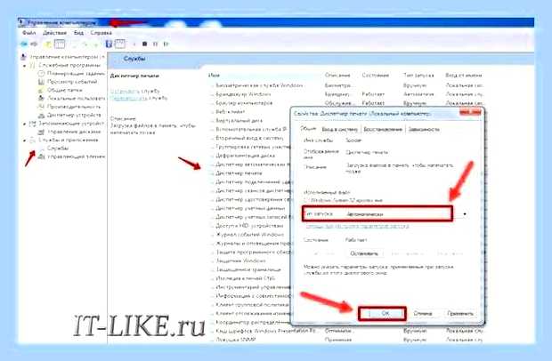Screen dimensions: 552x361
Task: Switch to the Общие tab
Action: 308,129
